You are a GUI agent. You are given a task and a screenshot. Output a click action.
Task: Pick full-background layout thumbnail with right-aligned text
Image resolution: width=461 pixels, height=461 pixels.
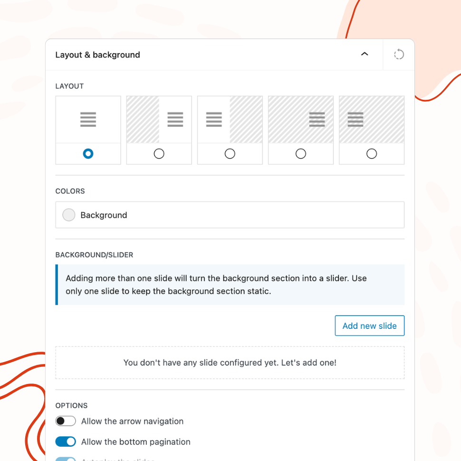click(x=301, y=119)
